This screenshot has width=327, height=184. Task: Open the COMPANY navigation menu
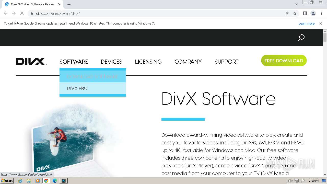coord(188,62)
